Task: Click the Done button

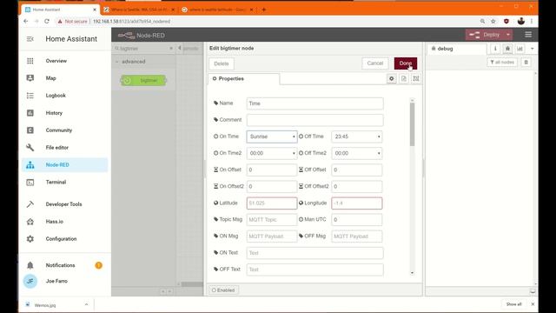Action: click(406, 63)
